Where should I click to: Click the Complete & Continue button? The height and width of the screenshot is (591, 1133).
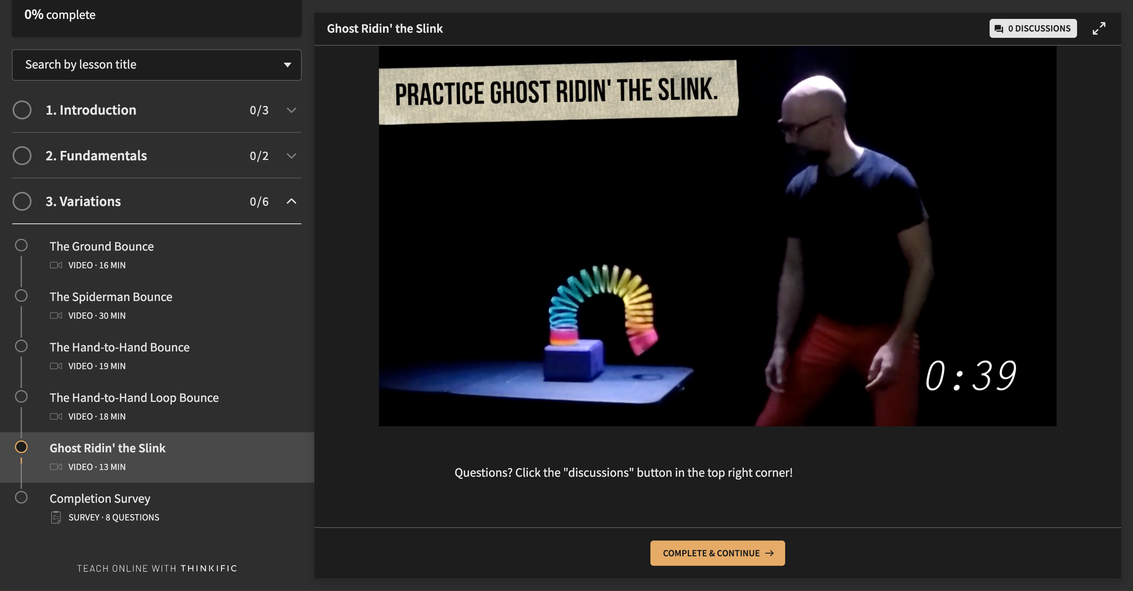pos(717,553)
